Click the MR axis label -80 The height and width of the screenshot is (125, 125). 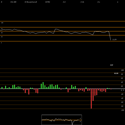(122, 106)
